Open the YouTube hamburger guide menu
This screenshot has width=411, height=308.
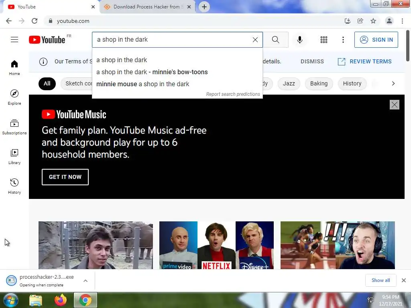(x=14, y=40)
